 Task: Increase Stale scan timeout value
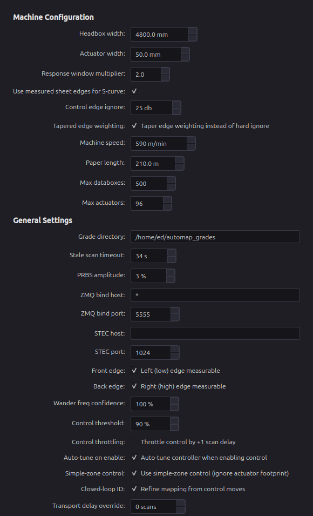click(172, 252)
